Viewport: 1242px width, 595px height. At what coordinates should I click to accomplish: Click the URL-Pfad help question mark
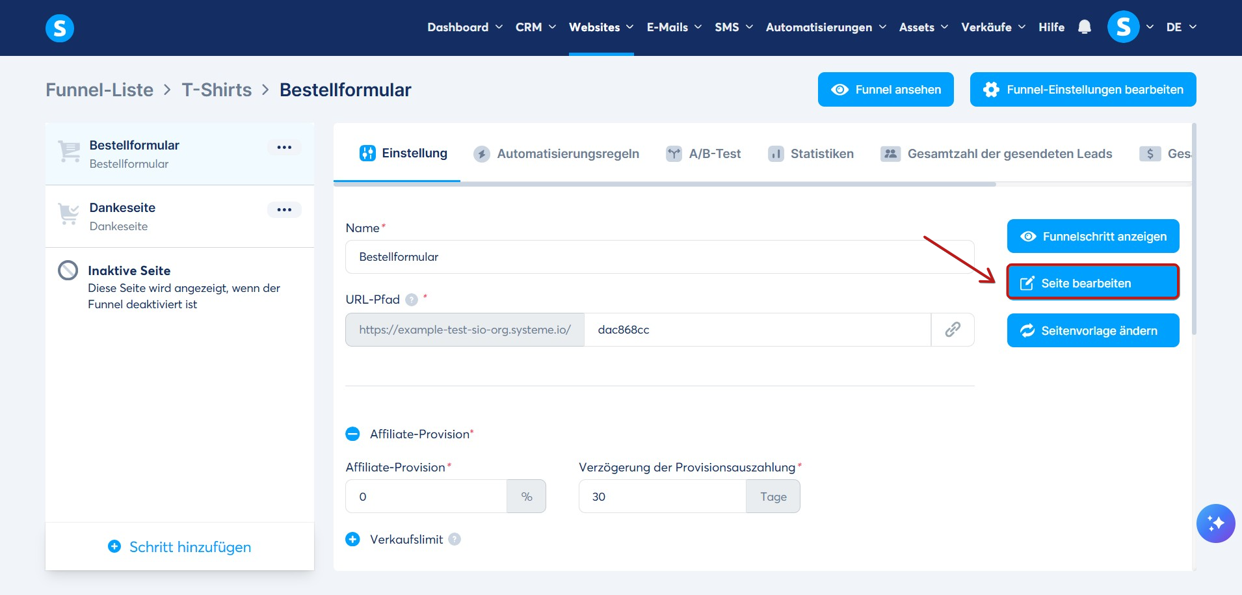[x=412, y=300]
